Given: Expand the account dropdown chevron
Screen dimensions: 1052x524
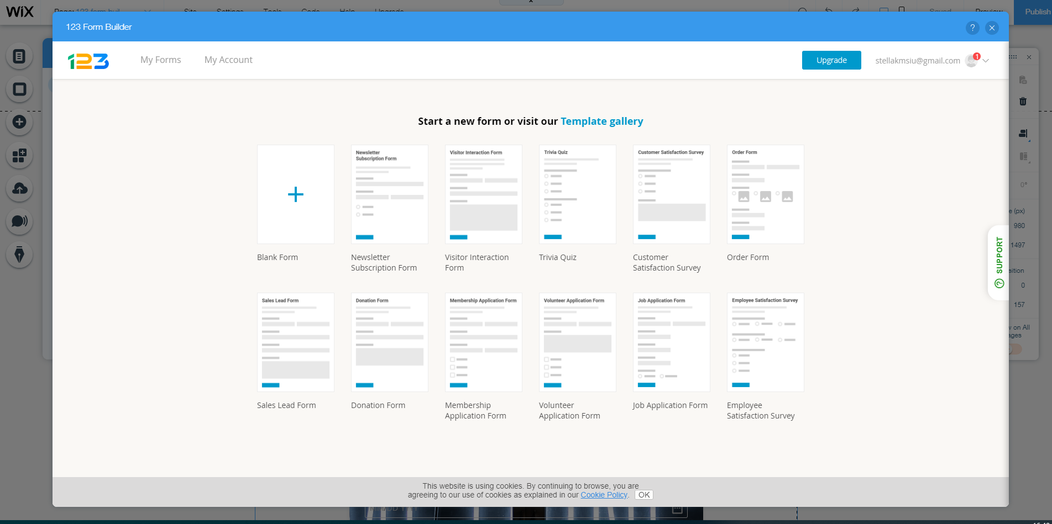Looking at the screenshot, I should 986,61.
